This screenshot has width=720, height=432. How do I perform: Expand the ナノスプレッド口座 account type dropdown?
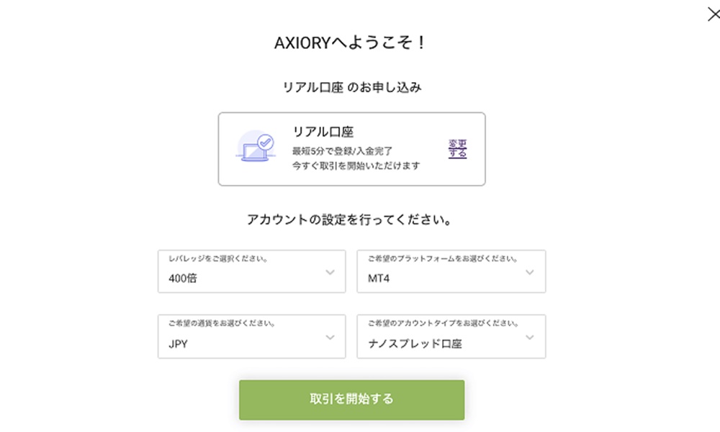(451, 336)
